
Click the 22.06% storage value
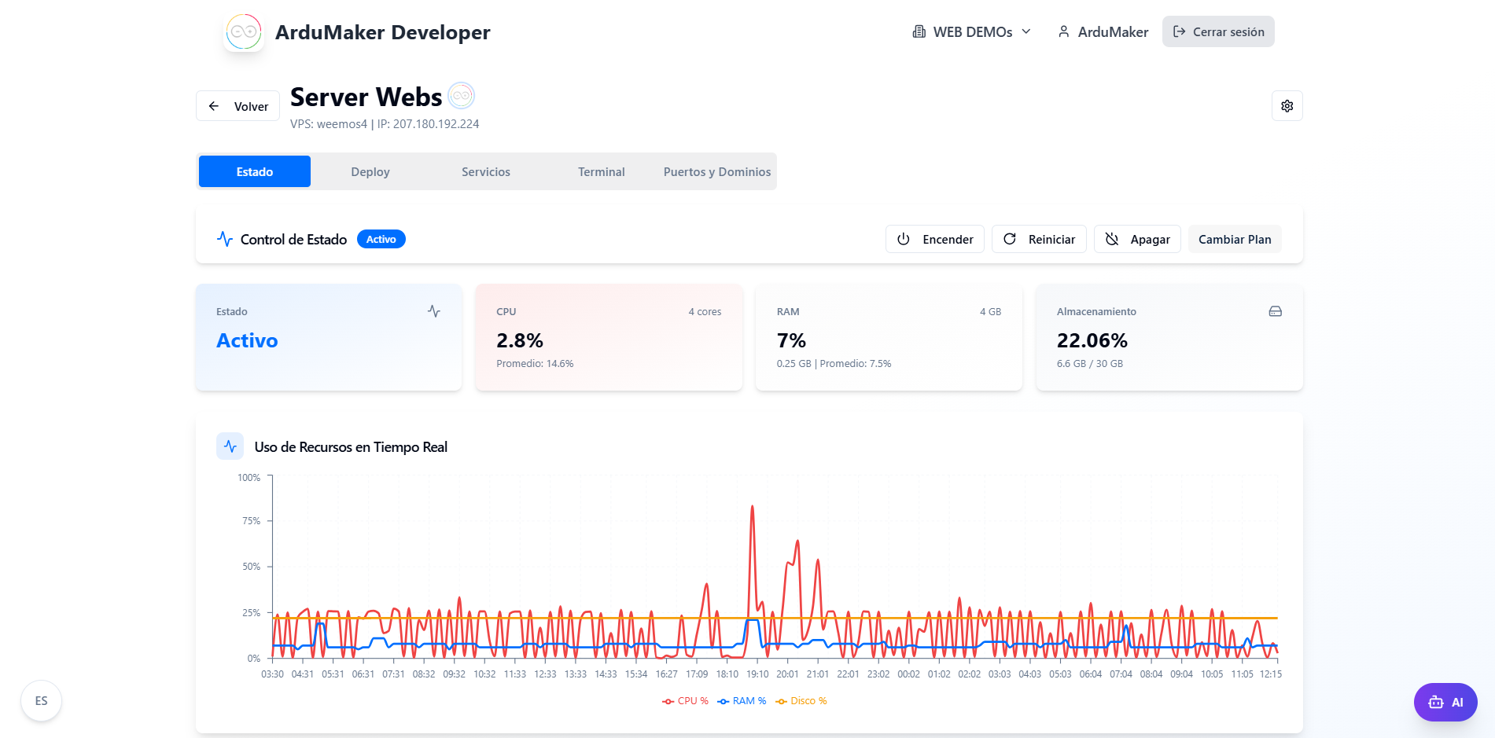coord(1092,340)
